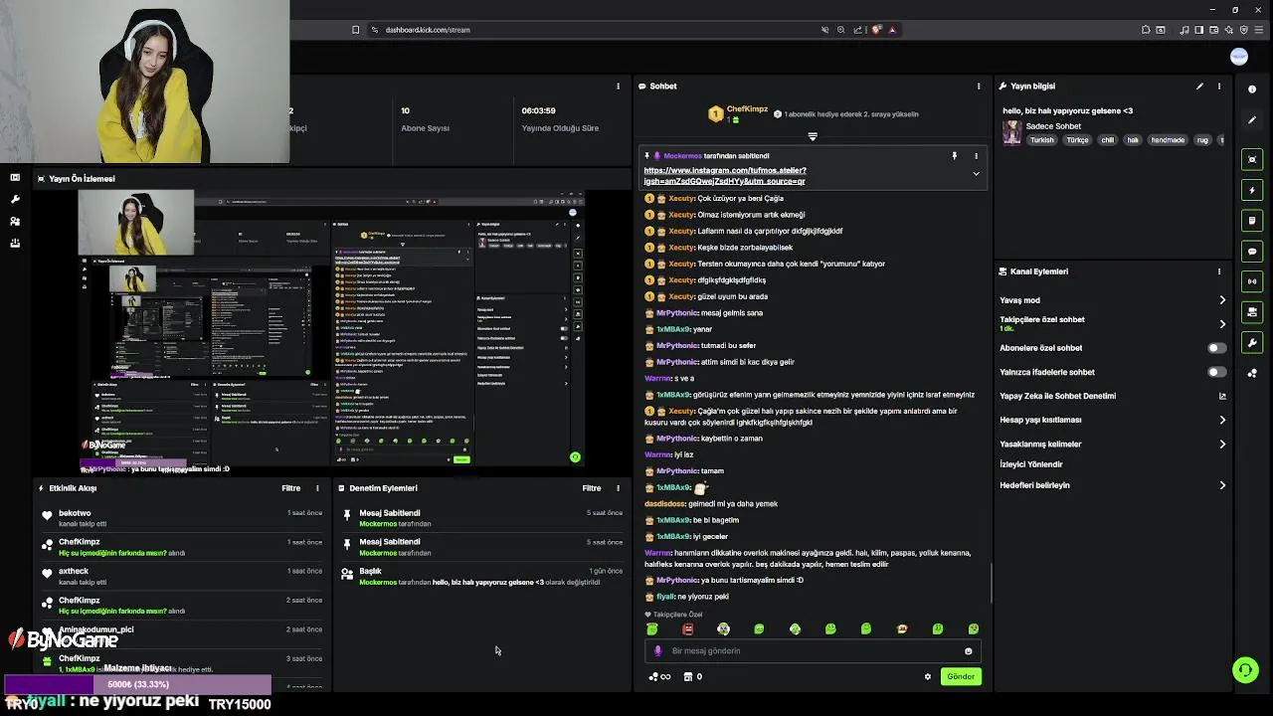Click the pencil icon in the right sidebar
This screenshot has height=716, width=1273.
[x=1252, y=120]
